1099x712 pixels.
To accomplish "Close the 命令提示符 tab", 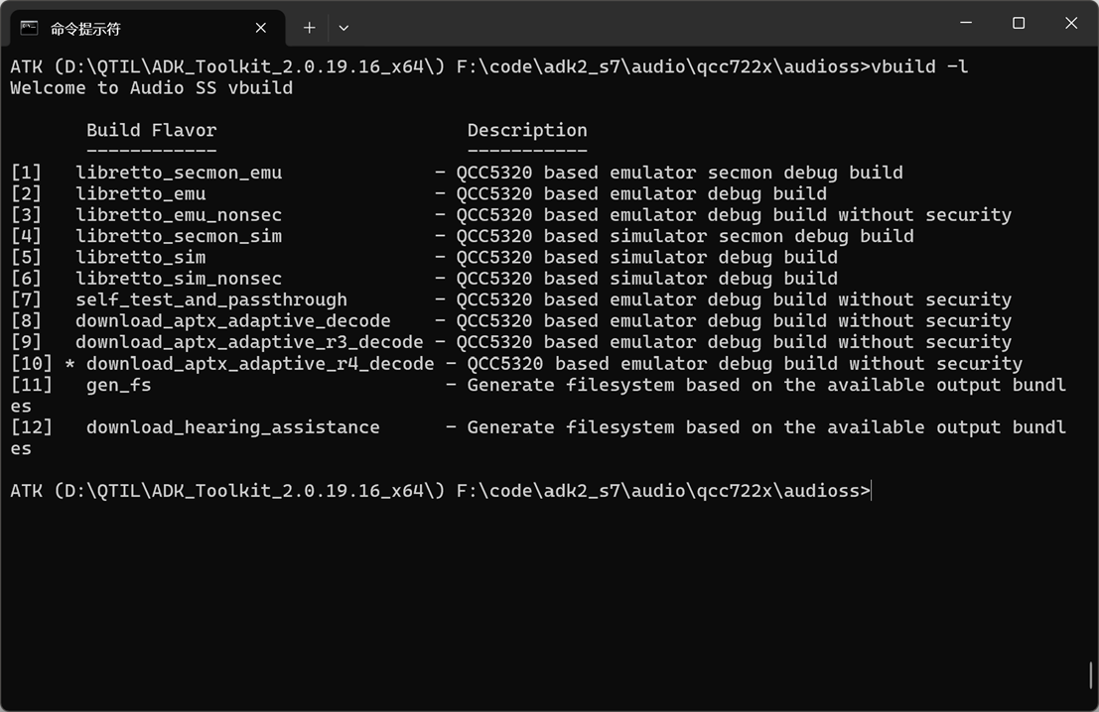I will [261, 28].
